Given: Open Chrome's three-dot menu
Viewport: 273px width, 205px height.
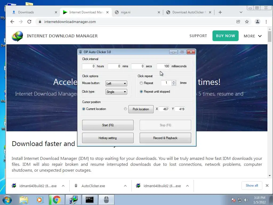Looking at the screenshot, I should tap(266, 22).
